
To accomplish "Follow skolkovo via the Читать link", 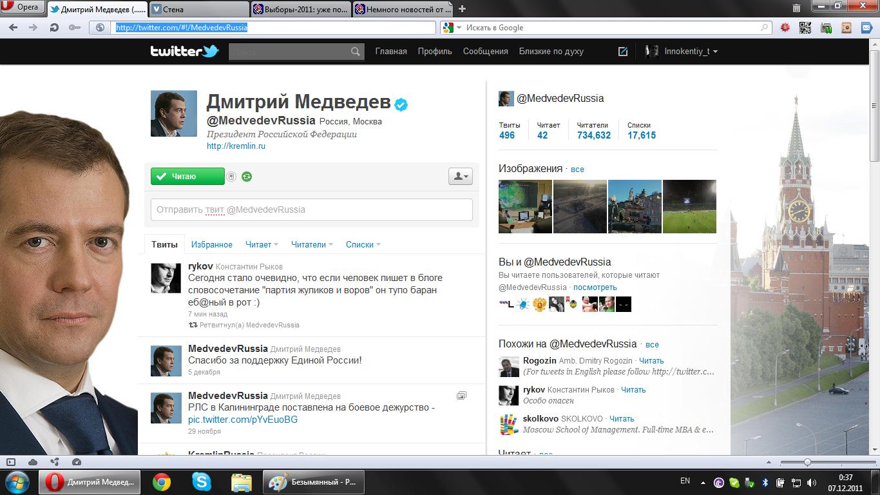I will coord(622,419).
